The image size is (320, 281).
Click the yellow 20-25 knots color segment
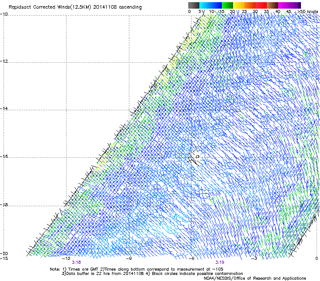click(x=239, y=5)
